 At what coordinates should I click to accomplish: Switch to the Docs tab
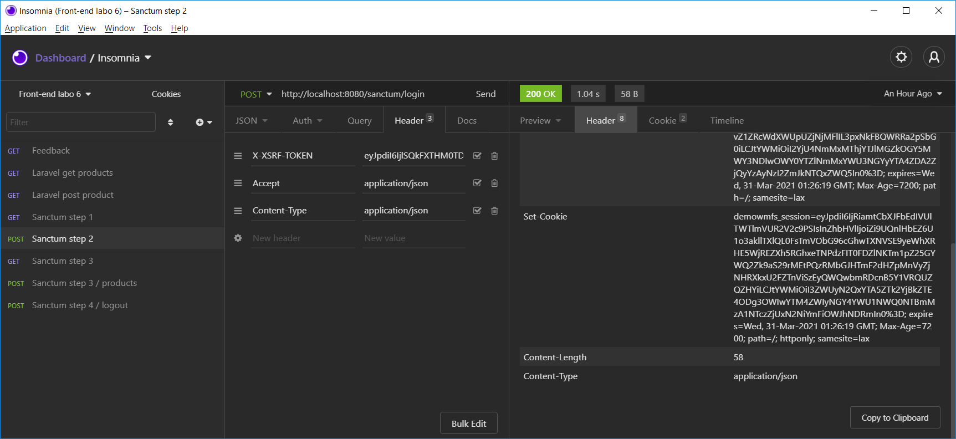pos(467,120)
